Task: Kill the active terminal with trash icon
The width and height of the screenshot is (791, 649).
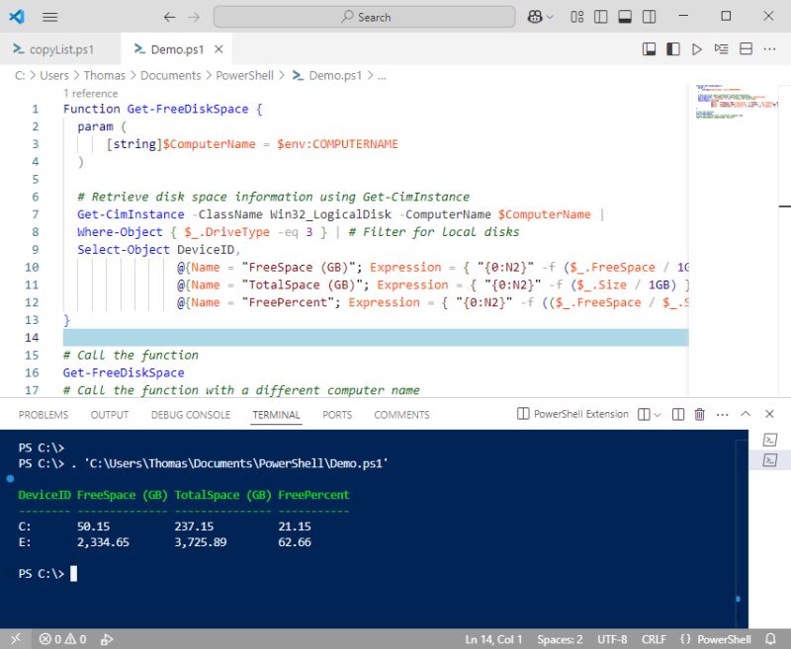Action: coord(698,414)
